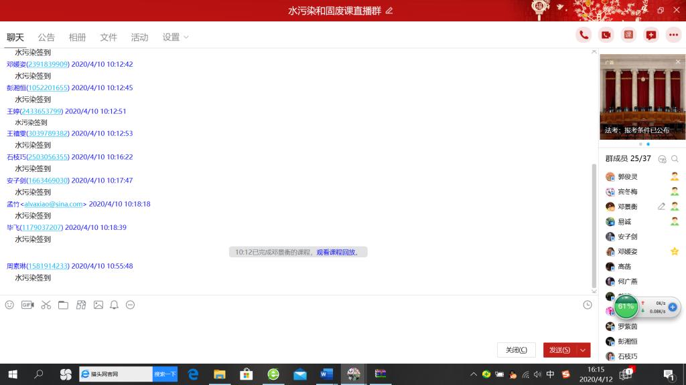Switch to the 文件 tab

(109, 37)
